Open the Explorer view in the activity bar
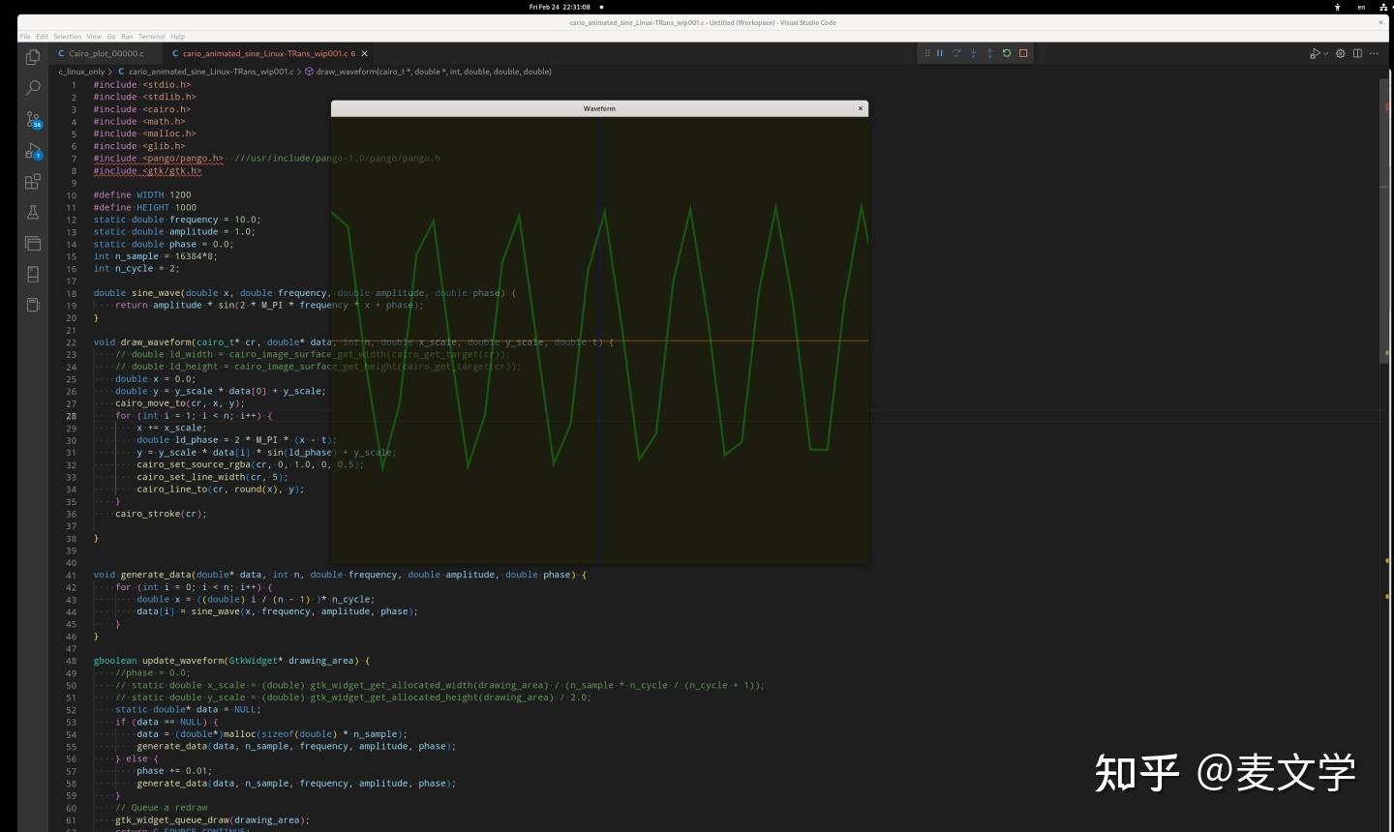The height and width of the screenshot is (832, 1394). pos(33,57)
